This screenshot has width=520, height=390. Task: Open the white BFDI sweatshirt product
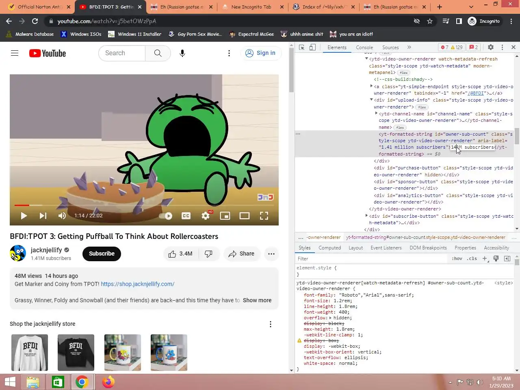tap(30, 352)
